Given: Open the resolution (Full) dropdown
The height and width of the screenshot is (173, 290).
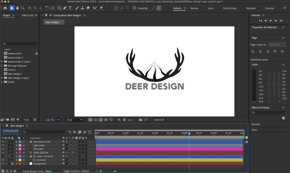Looking at the screenshot, I should (x=74, y=120).
